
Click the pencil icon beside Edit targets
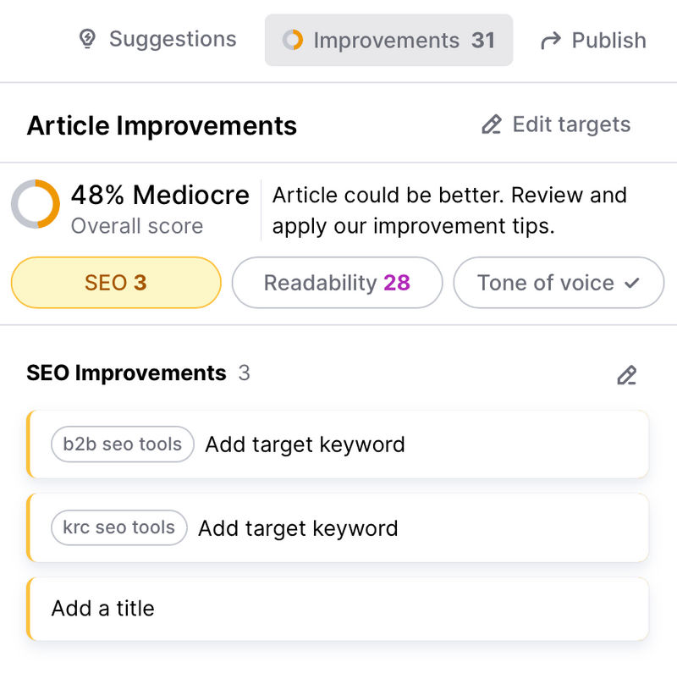point(492,124)
